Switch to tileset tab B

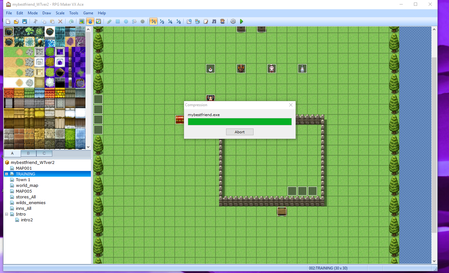pos(28,153)
